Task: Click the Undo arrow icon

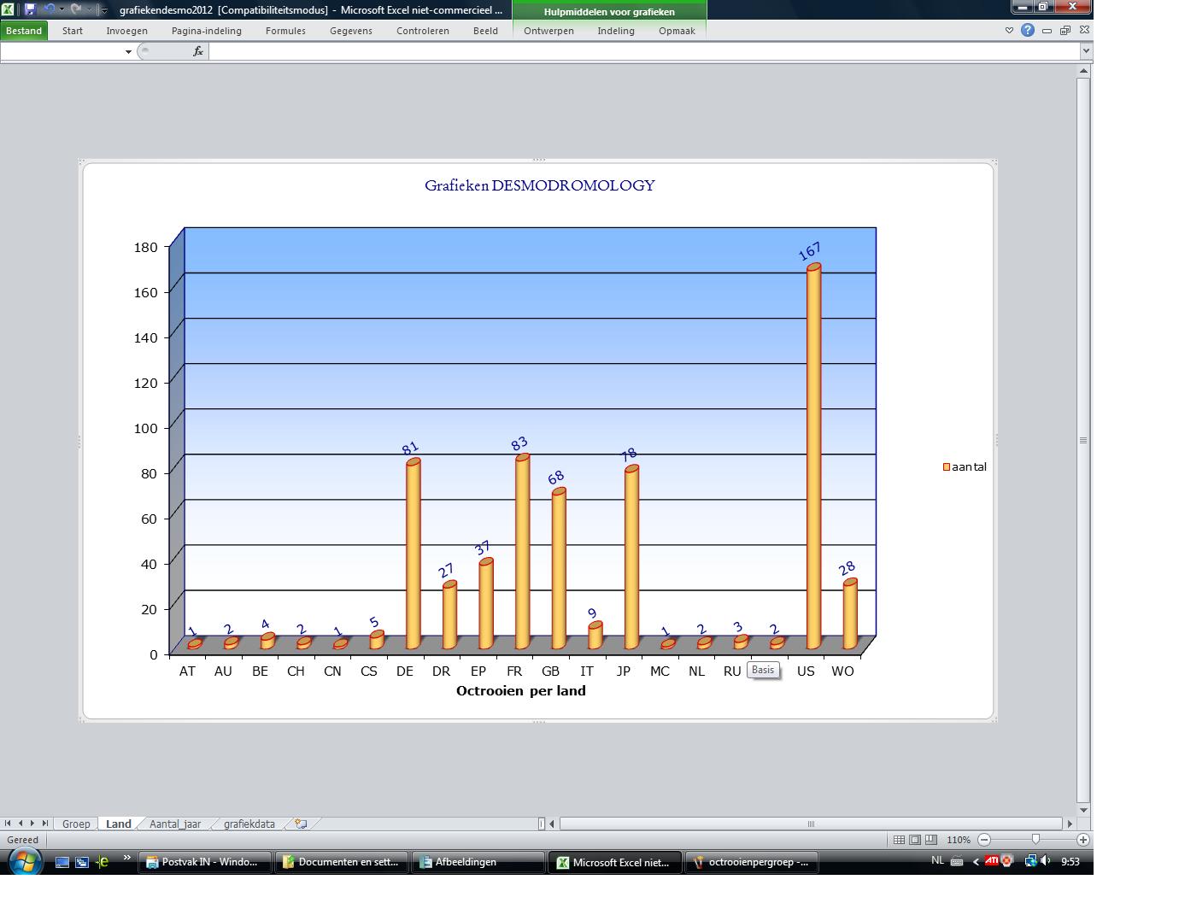Action: pos(49,9)
